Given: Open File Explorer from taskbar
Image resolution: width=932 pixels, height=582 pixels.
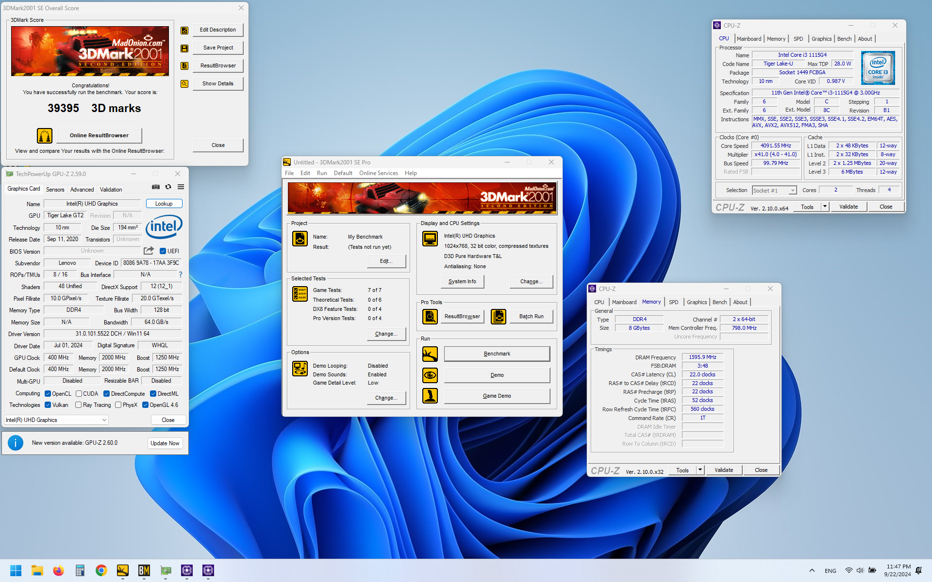Looking at the screenshot, I should point(37,570).
